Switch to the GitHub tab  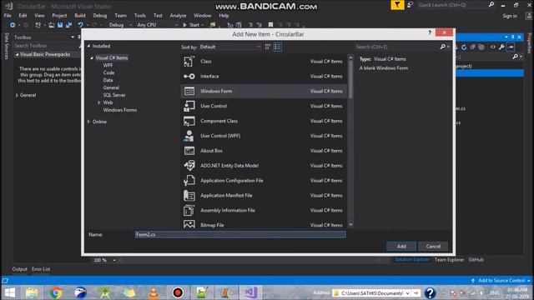476,260
